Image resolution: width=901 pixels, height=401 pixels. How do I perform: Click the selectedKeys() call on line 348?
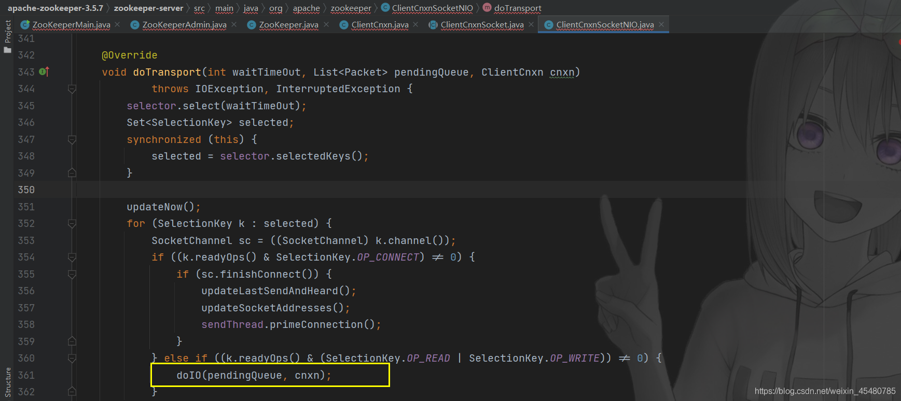(x=320, y=156)
